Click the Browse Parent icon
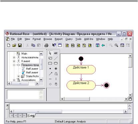 point(98,45)
